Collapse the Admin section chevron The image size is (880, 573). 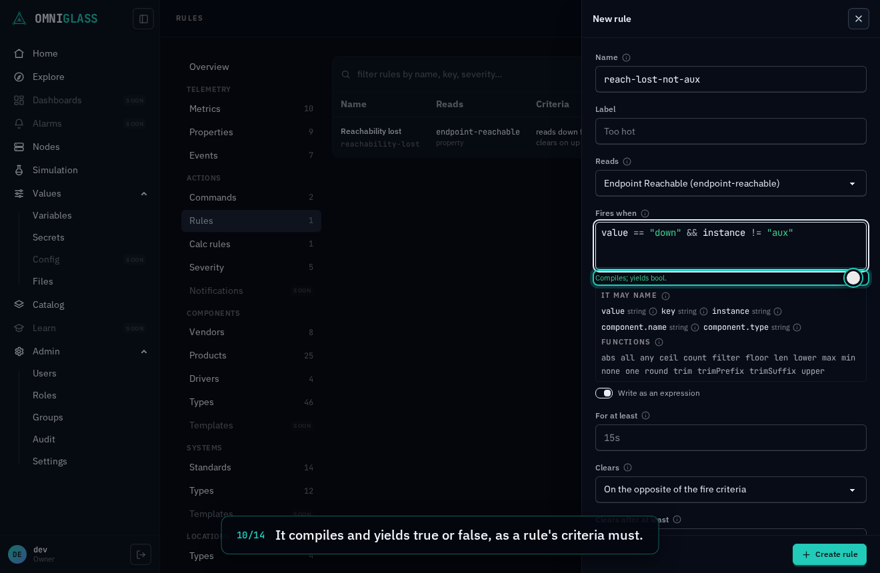point(144,351)
